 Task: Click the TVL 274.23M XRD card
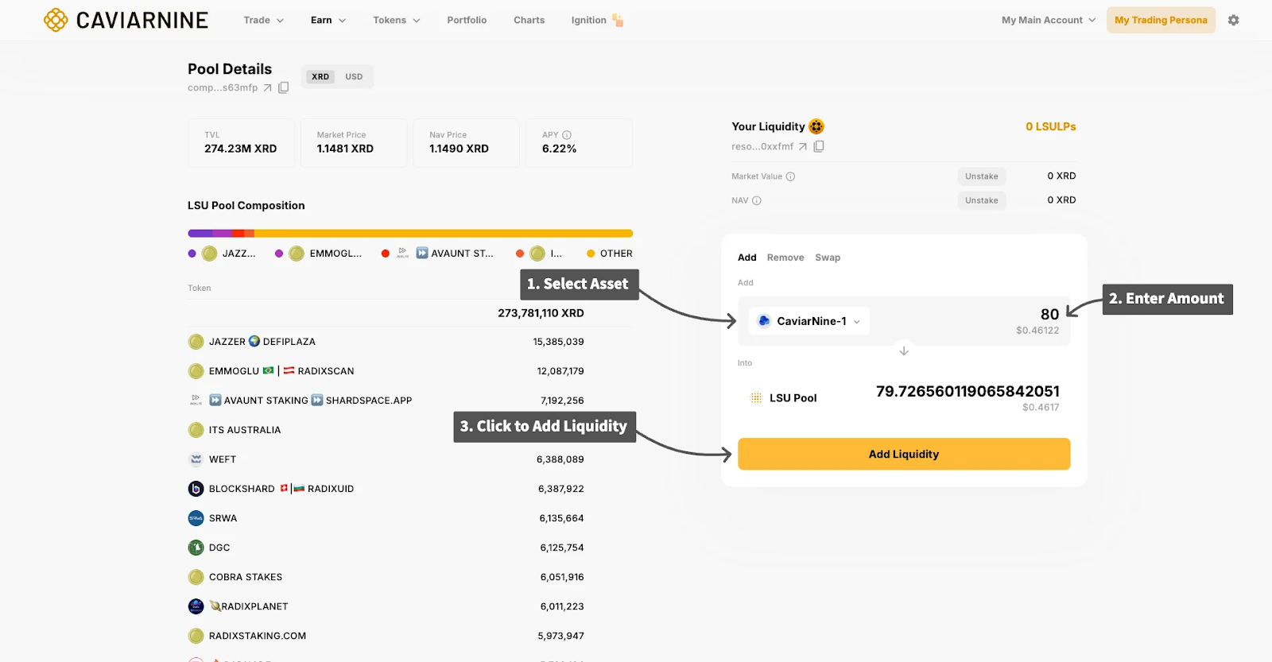click(241, 143)
